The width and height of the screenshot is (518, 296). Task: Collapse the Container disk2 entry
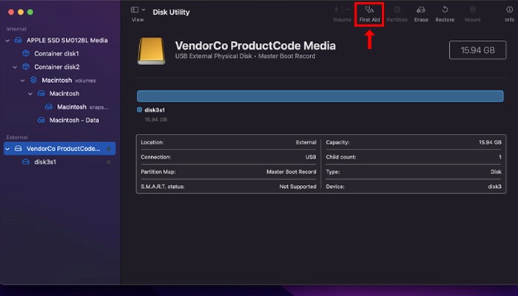16,67
